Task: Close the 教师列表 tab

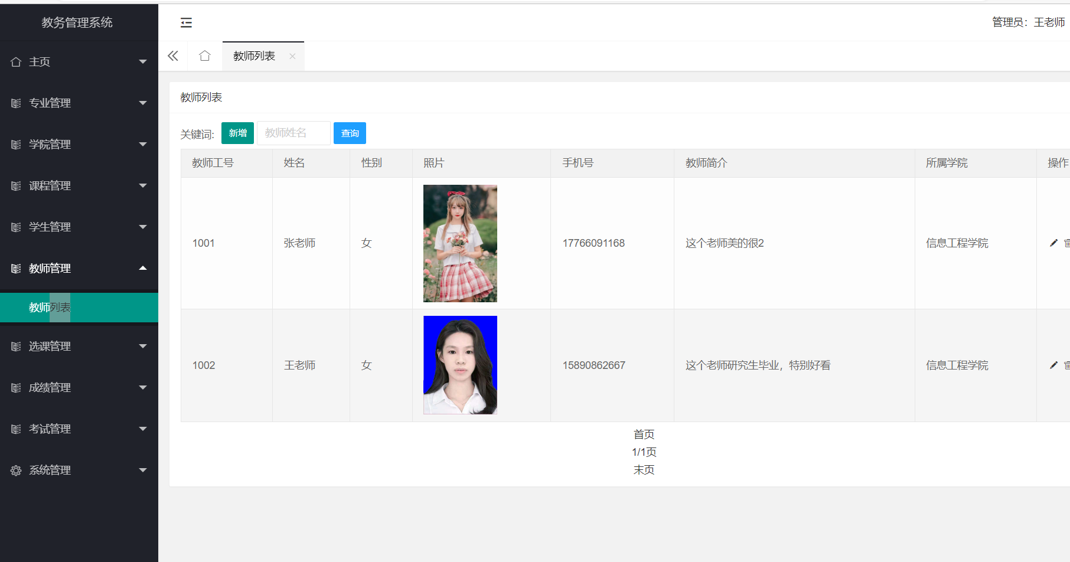Action: [x=292, y=56]
